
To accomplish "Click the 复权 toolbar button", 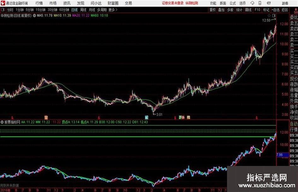I will point(213,10).
